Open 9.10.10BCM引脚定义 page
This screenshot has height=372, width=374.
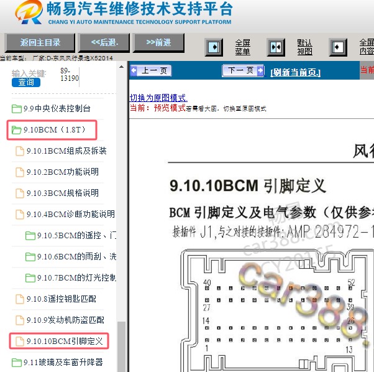coord(65,341)
